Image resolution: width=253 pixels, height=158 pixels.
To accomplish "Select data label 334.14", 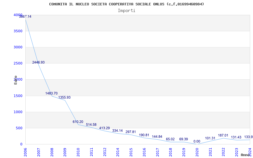I will pos(117,131).
